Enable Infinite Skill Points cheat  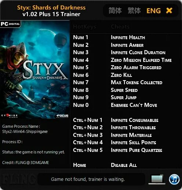[x=134, y=142]
